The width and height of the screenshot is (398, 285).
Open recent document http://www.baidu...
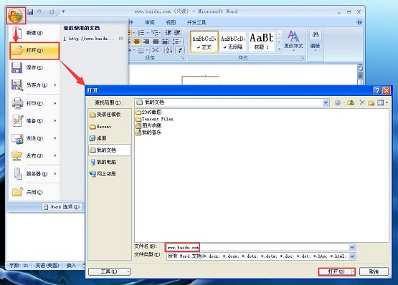pos(89,39)
